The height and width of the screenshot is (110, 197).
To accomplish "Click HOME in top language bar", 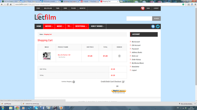I will click(x=38, y=8).
